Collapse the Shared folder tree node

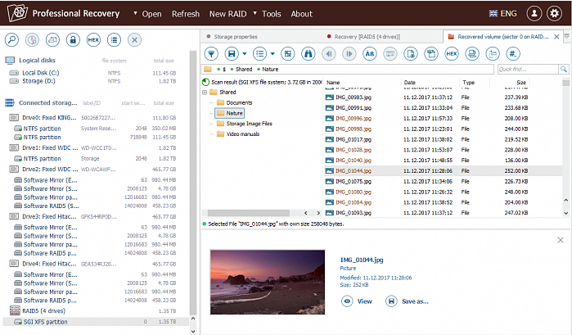click(x=205, y=93)
